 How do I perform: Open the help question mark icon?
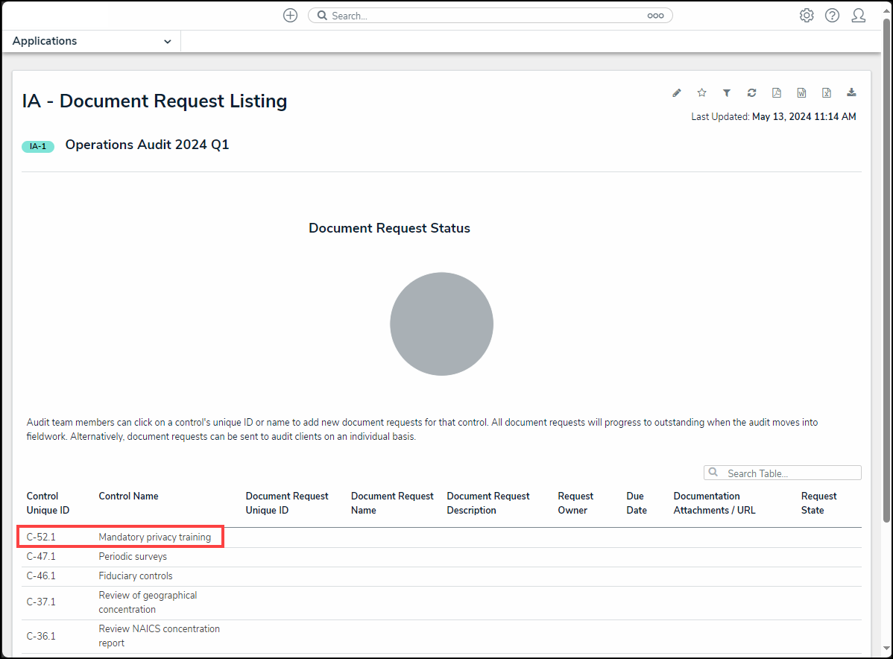pyautogui.click(x=832, y=16)
